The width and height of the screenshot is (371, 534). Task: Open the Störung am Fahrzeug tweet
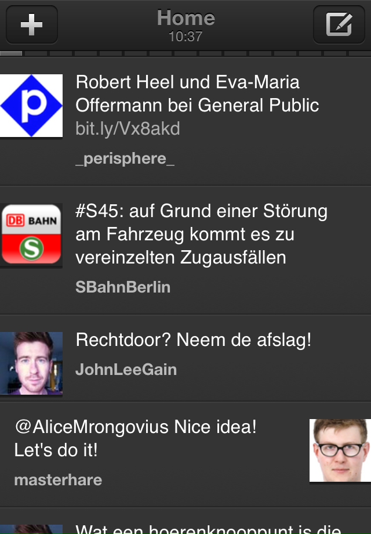point(185,250)
